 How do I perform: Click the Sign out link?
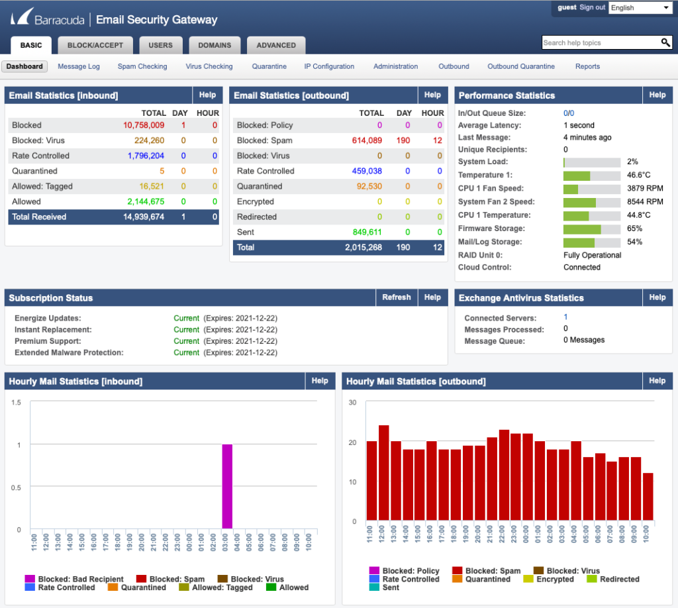[592, 7]
